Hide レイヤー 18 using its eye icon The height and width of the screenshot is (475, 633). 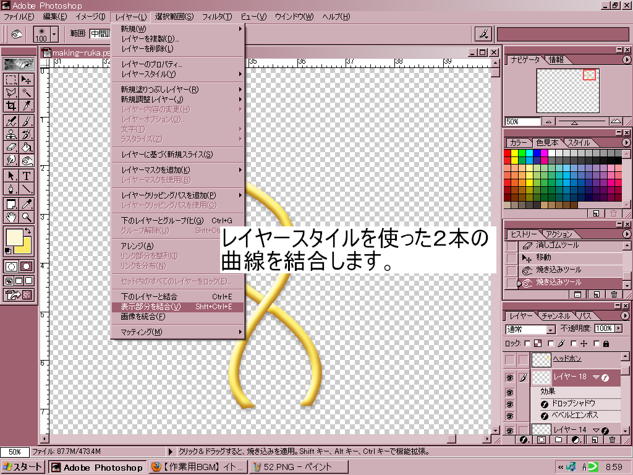(510, 377)
